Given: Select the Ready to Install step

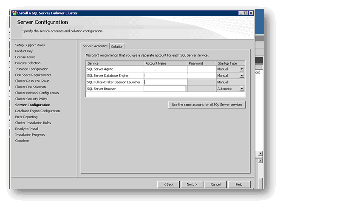Looking at the screenshot, I should pos(27,129).
